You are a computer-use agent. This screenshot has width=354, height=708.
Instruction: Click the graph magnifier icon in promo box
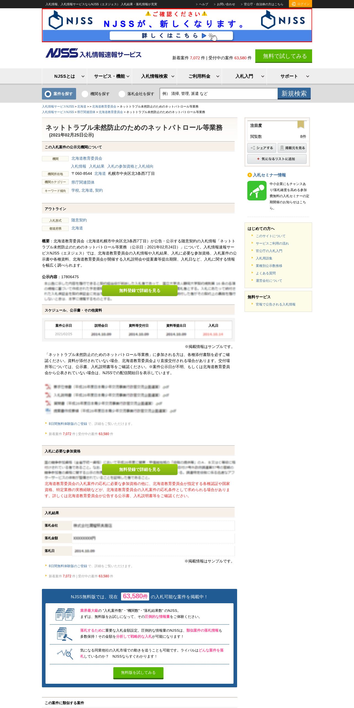pyautogui.click(x=65, y=654)
